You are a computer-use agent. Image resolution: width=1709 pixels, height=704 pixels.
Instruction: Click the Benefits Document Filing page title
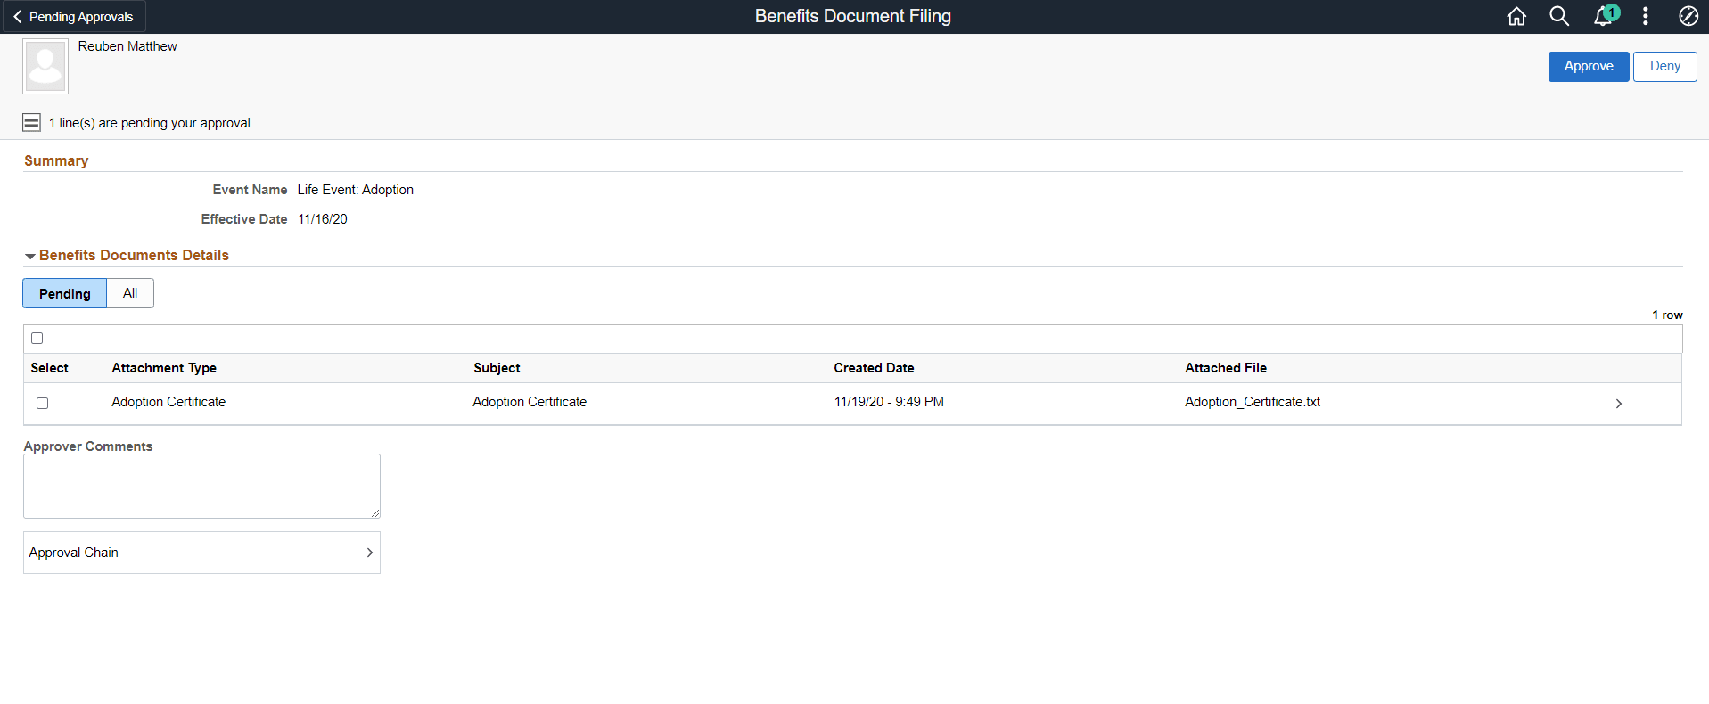(x=853, y=16)
